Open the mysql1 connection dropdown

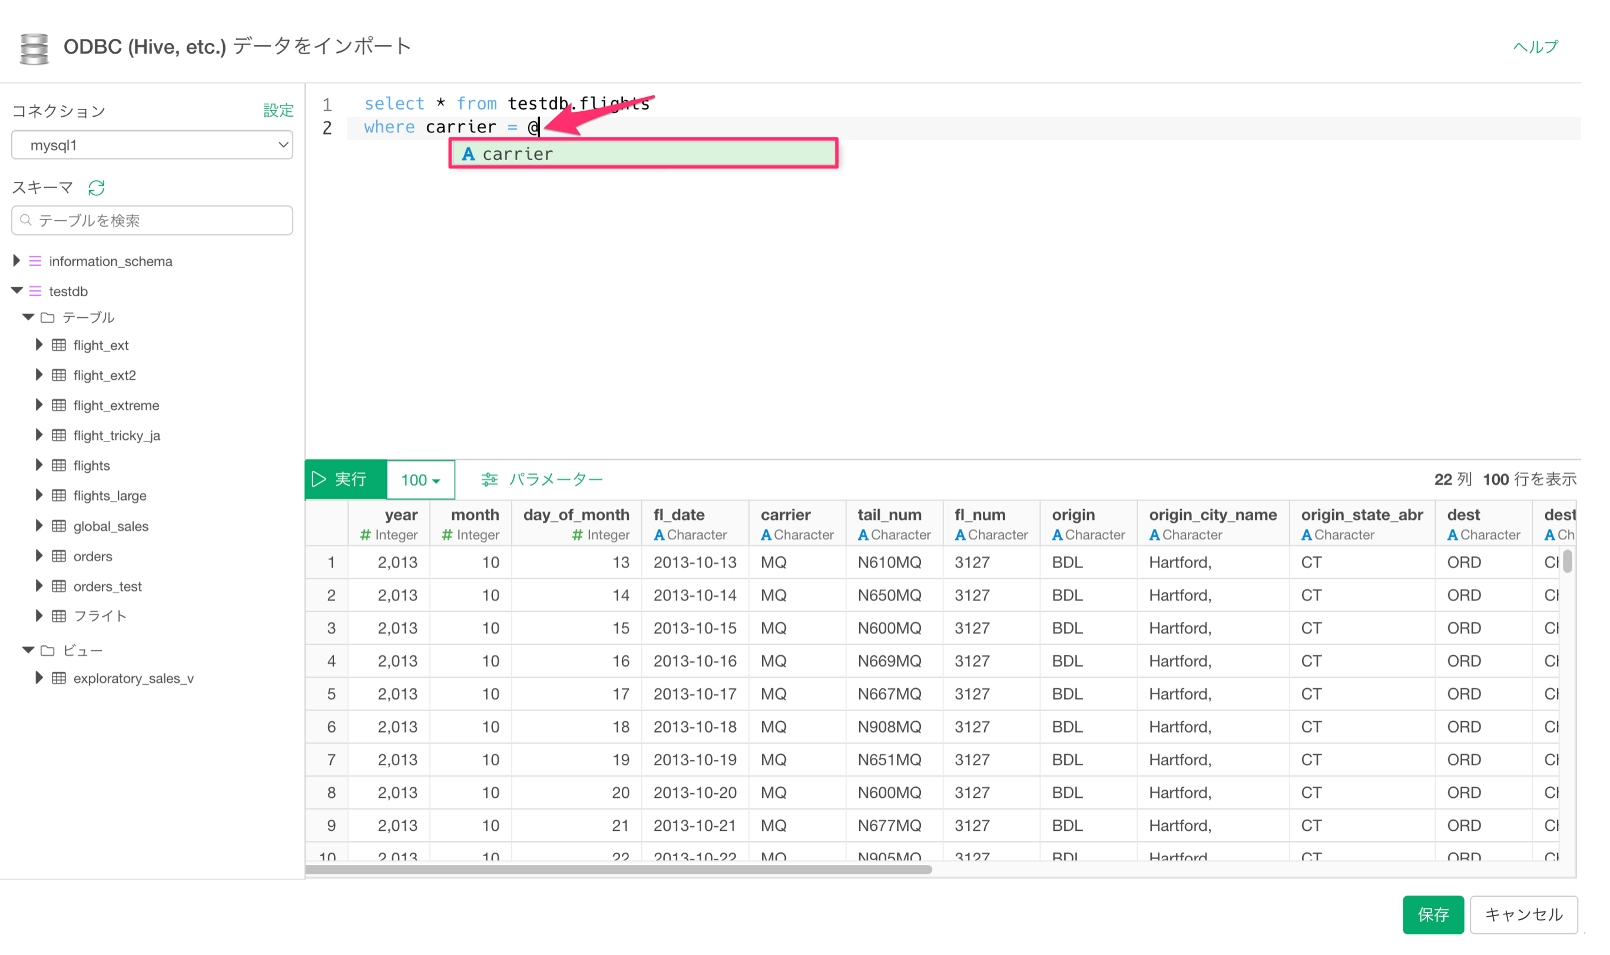(x=153, y=145)
